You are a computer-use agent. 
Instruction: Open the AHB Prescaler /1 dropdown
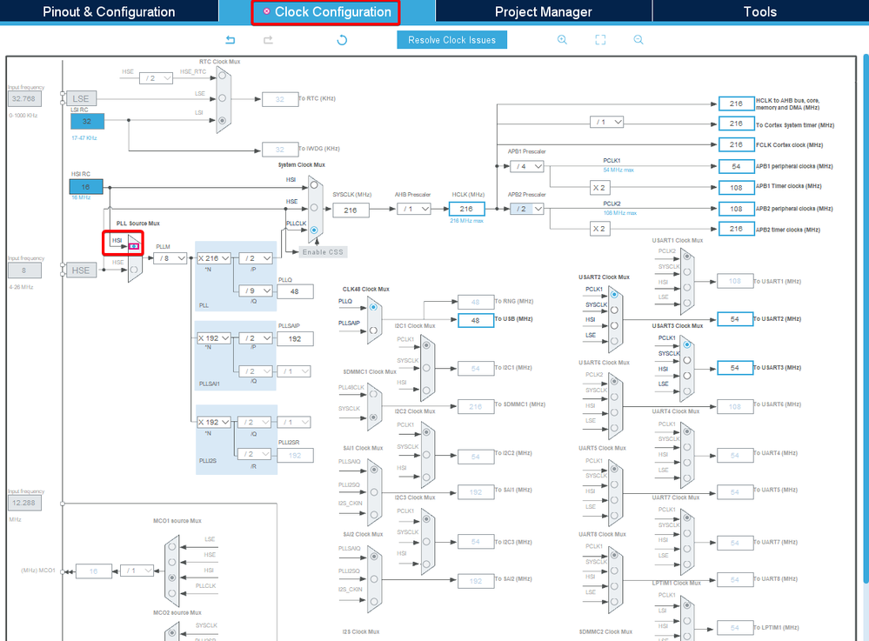414,209
